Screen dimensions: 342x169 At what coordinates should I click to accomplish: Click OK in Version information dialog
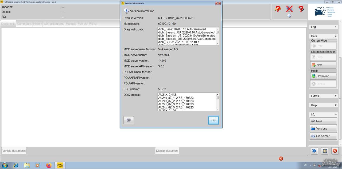[x=213, y=120]
